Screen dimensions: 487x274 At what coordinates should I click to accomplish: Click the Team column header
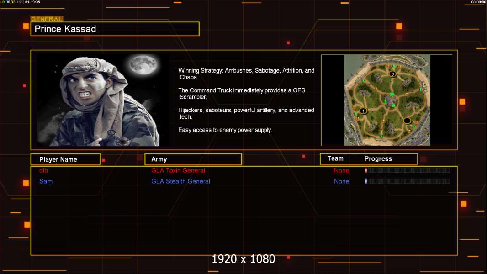pos(335,158)
